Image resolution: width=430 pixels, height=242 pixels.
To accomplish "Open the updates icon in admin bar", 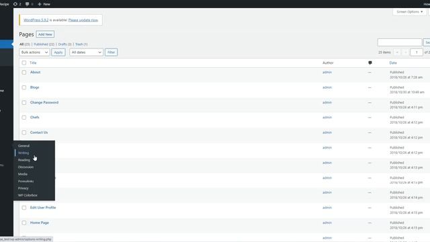I will [17, 4].
